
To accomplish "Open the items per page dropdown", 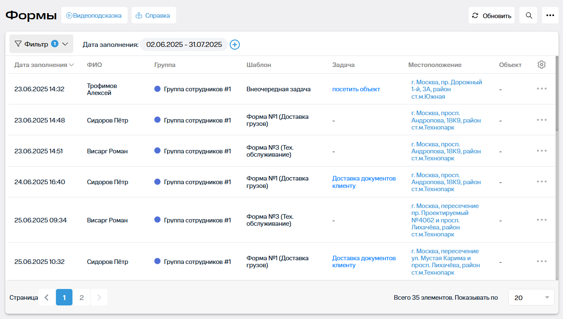I will tap(531, 297).
